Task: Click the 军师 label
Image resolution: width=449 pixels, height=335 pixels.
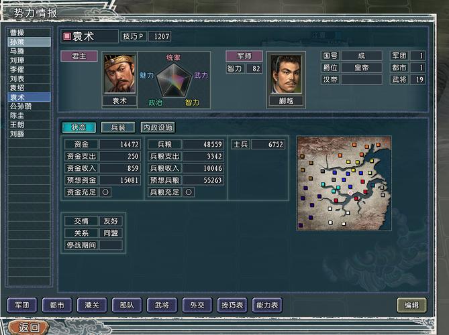Action: [x=244, y=56]
